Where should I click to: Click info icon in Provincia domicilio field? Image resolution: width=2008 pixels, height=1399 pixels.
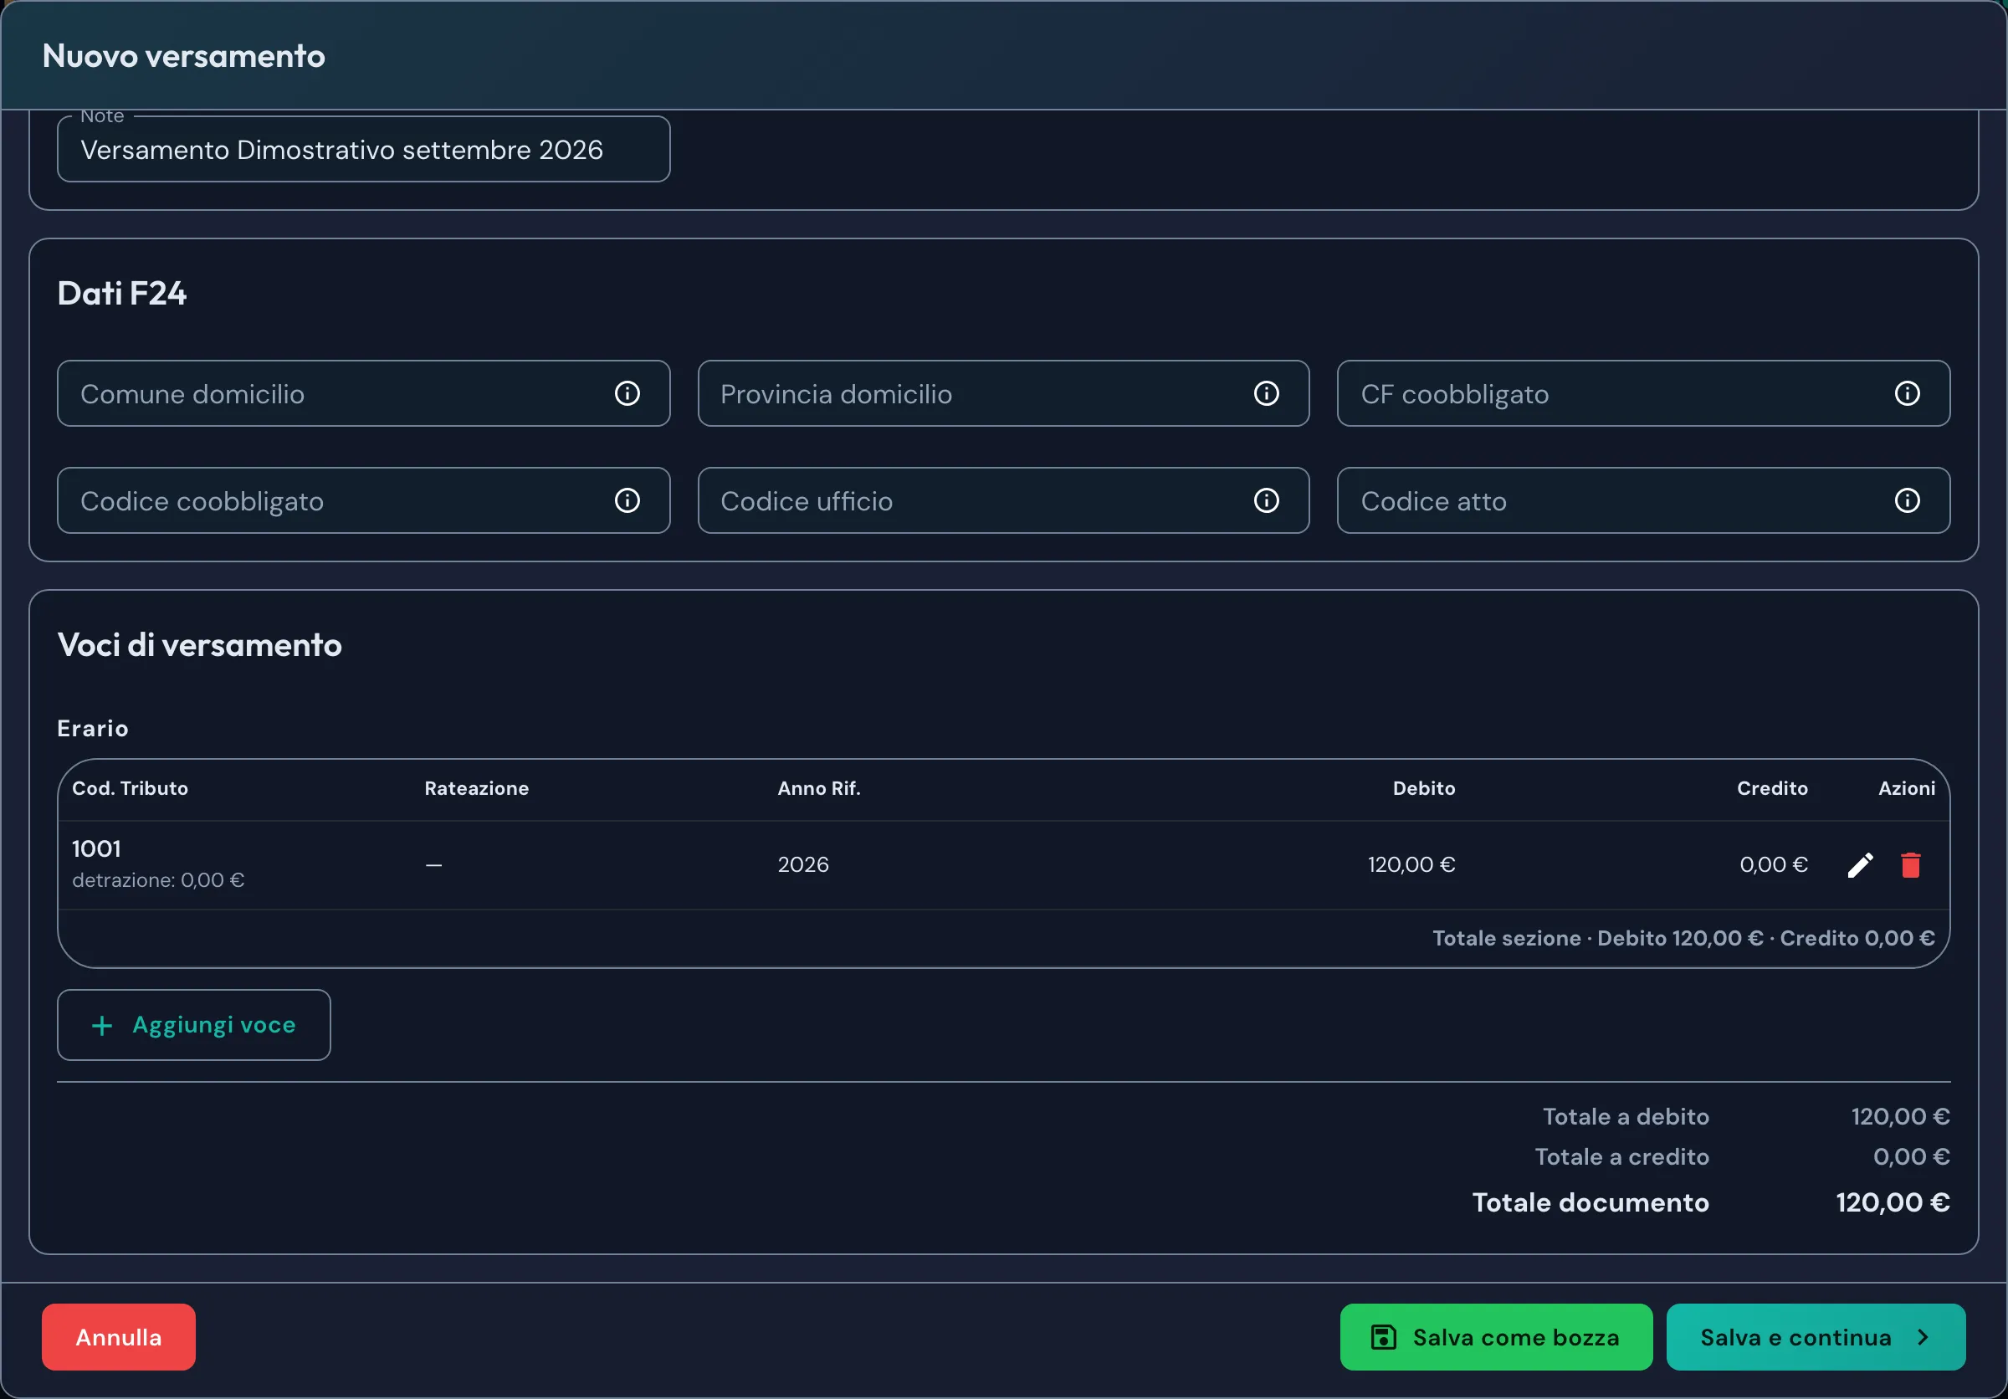(1267, 393)
